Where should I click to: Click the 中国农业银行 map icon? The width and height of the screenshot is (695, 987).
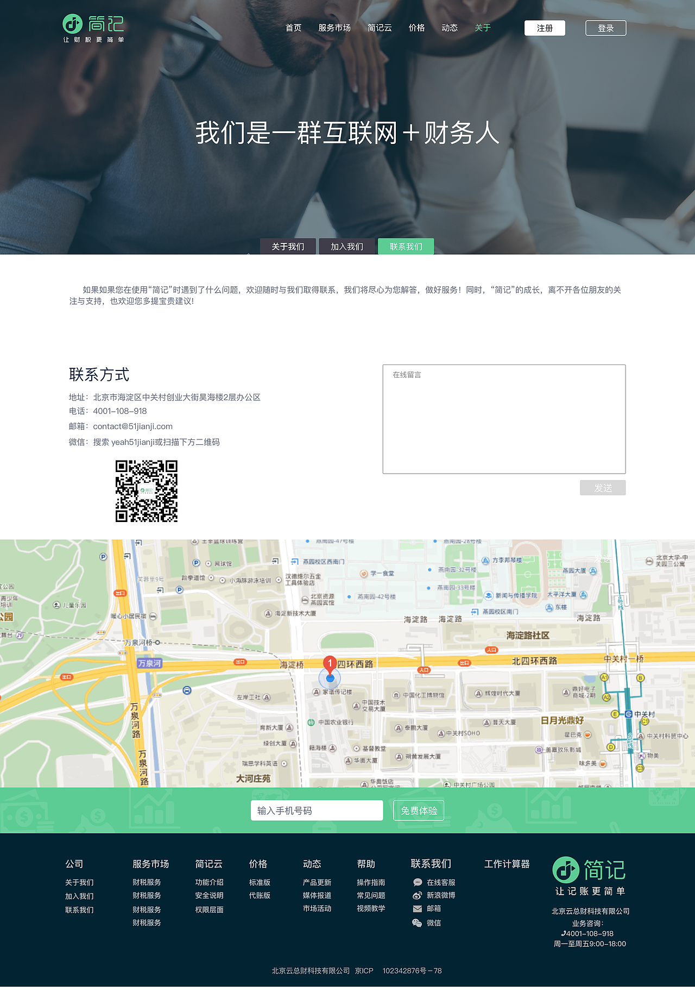click(x=311, y=722)
